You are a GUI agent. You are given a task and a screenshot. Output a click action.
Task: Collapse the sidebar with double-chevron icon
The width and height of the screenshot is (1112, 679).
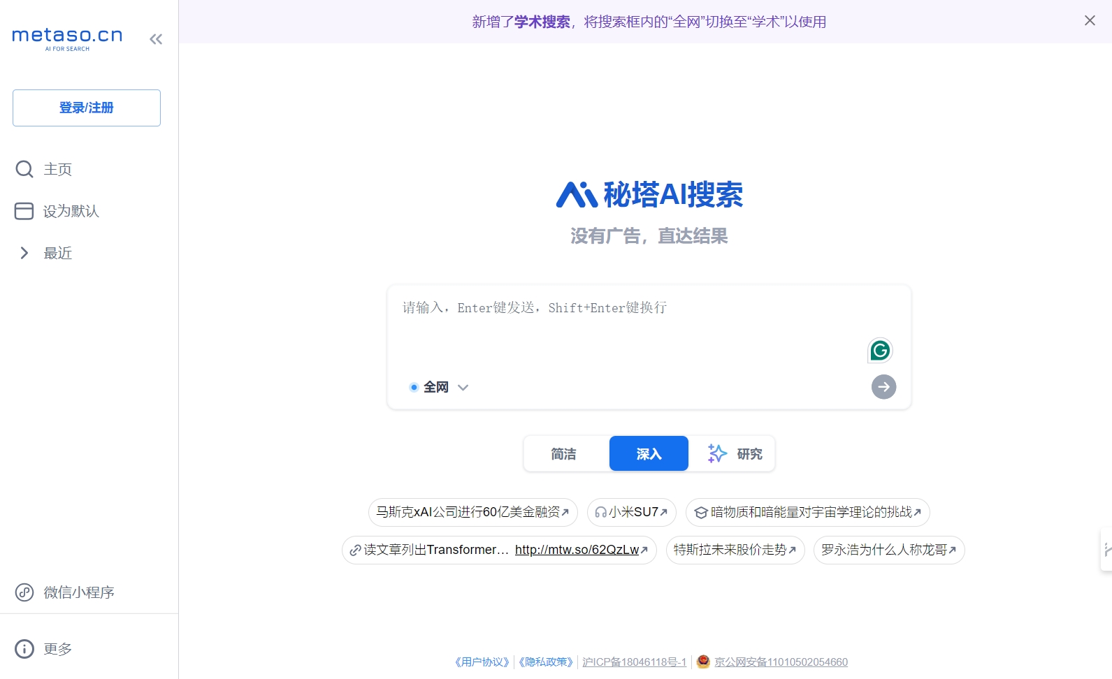click(x=156, y=39)
